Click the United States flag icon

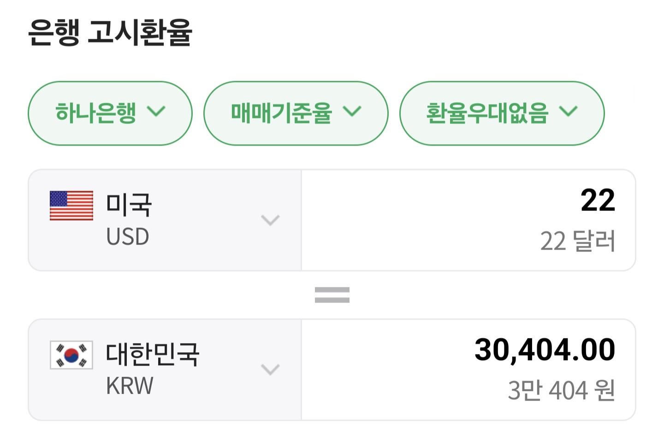[x=71, y=205]
